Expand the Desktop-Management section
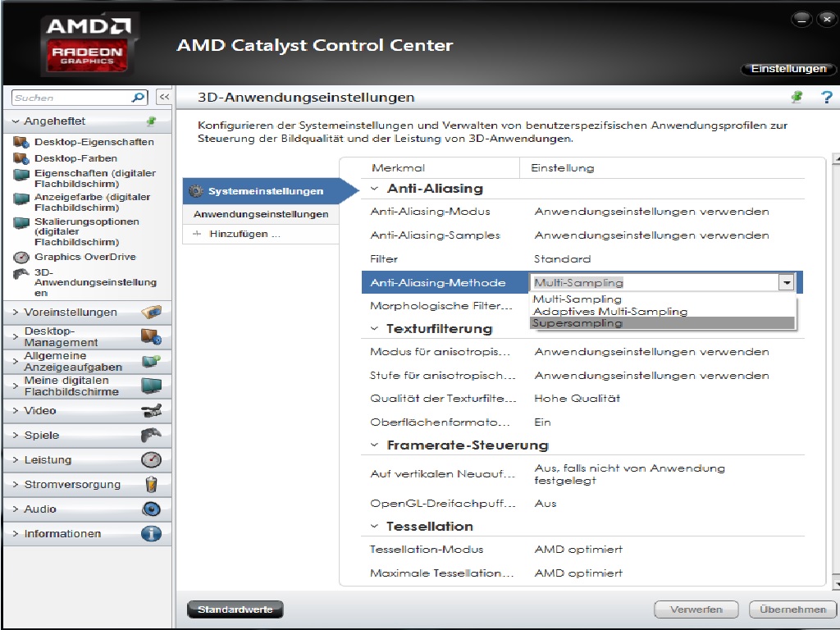This screenshot has width=840, height=630. coord(16,336)
